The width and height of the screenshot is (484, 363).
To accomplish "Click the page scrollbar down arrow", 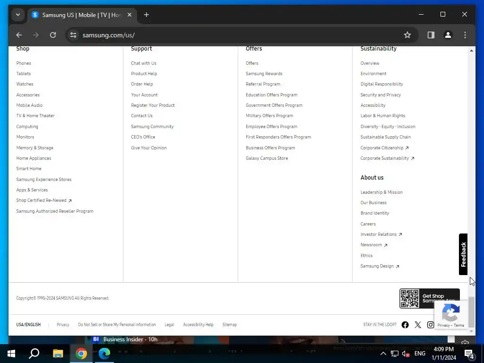I will [x=471, y=331].
